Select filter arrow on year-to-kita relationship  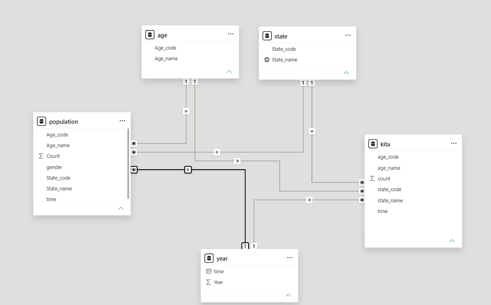tap(309, 200)
